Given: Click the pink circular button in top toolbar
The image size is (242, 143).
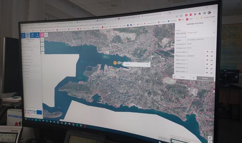Looking at the screenshot, I should click(x=42, y=35).
